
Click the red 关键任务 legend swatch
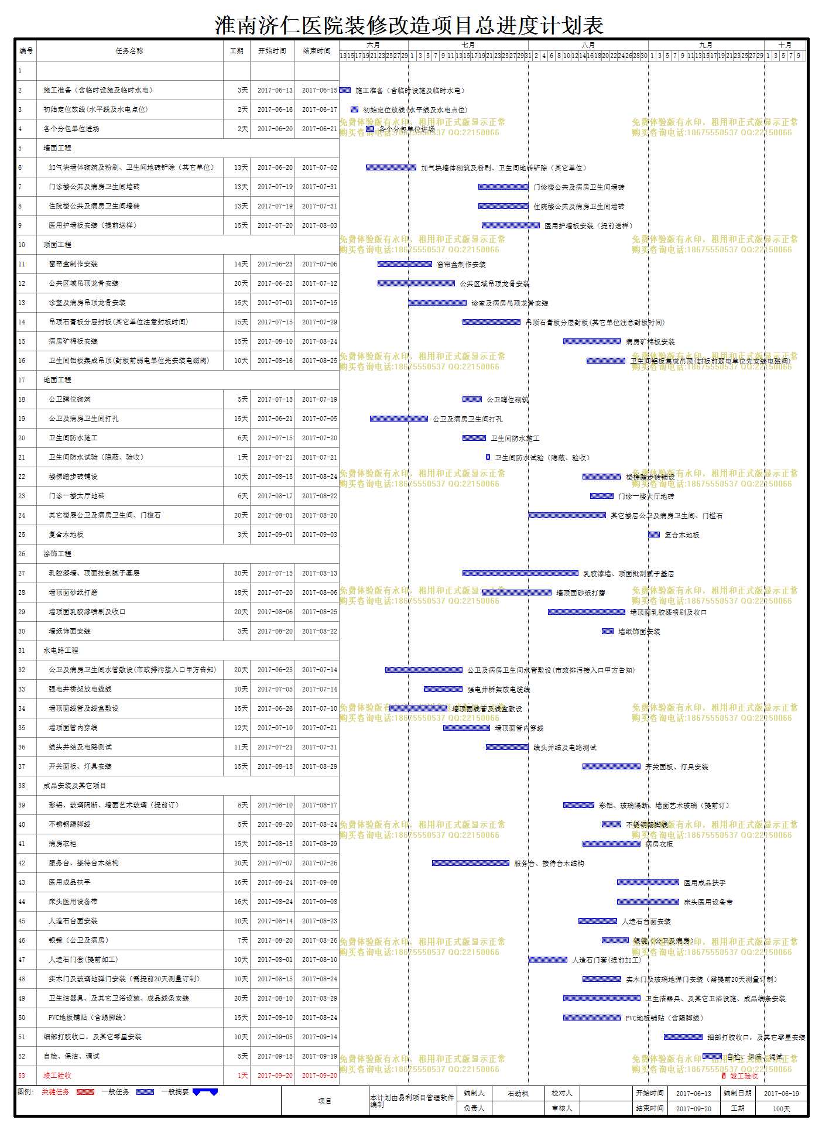pyautogui.click(x=85, y=1092)
